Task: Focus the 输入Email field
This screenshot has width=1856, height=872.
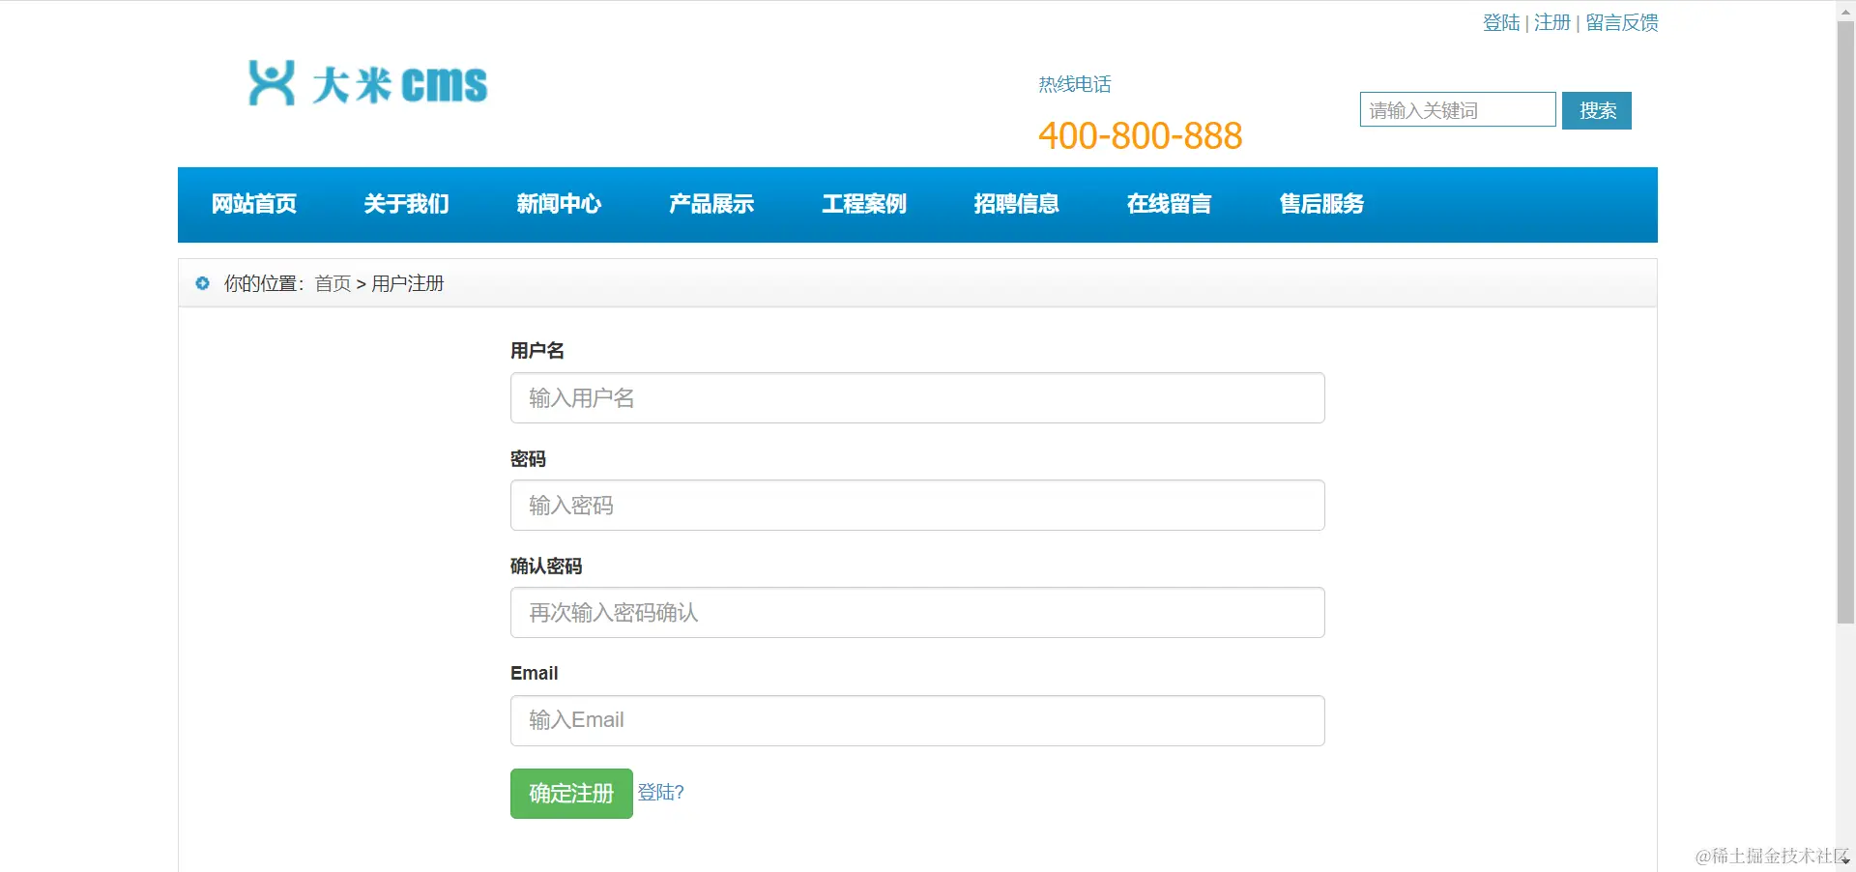Action: 917,720
